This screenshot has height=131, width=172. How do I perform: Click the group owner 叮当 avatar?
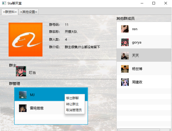pos(21,71)
